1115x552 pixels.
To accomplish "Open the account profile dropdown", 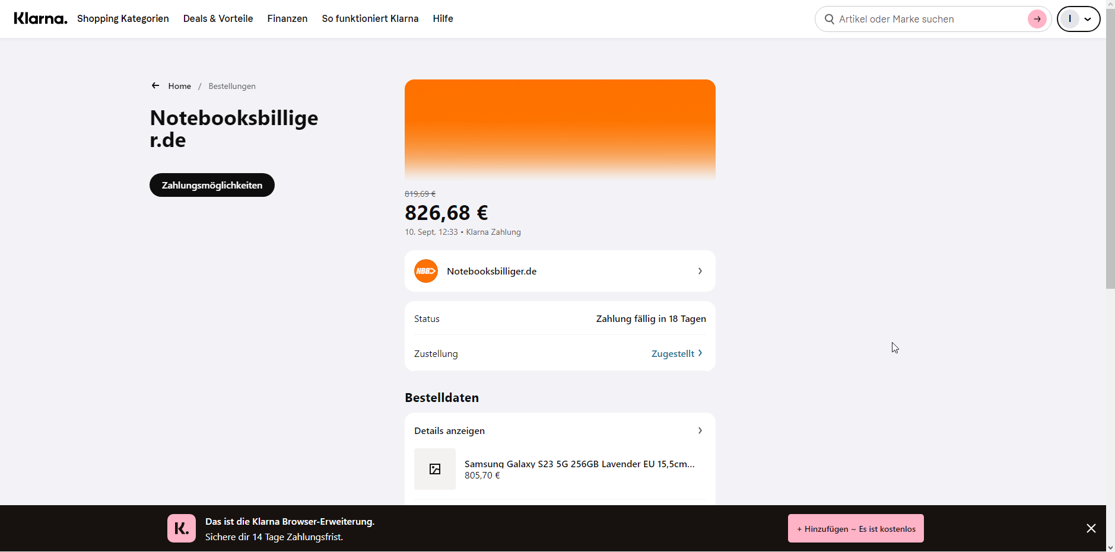I will point(1078,19).
